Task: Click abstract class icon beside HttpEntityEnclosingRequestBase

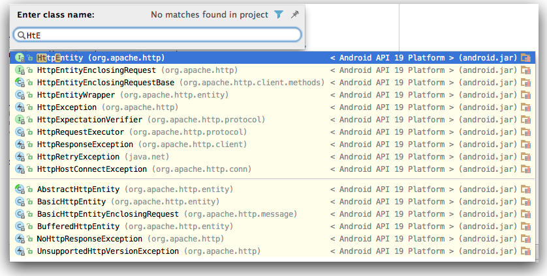Action: pyautogui.click(x=20, y=83)
